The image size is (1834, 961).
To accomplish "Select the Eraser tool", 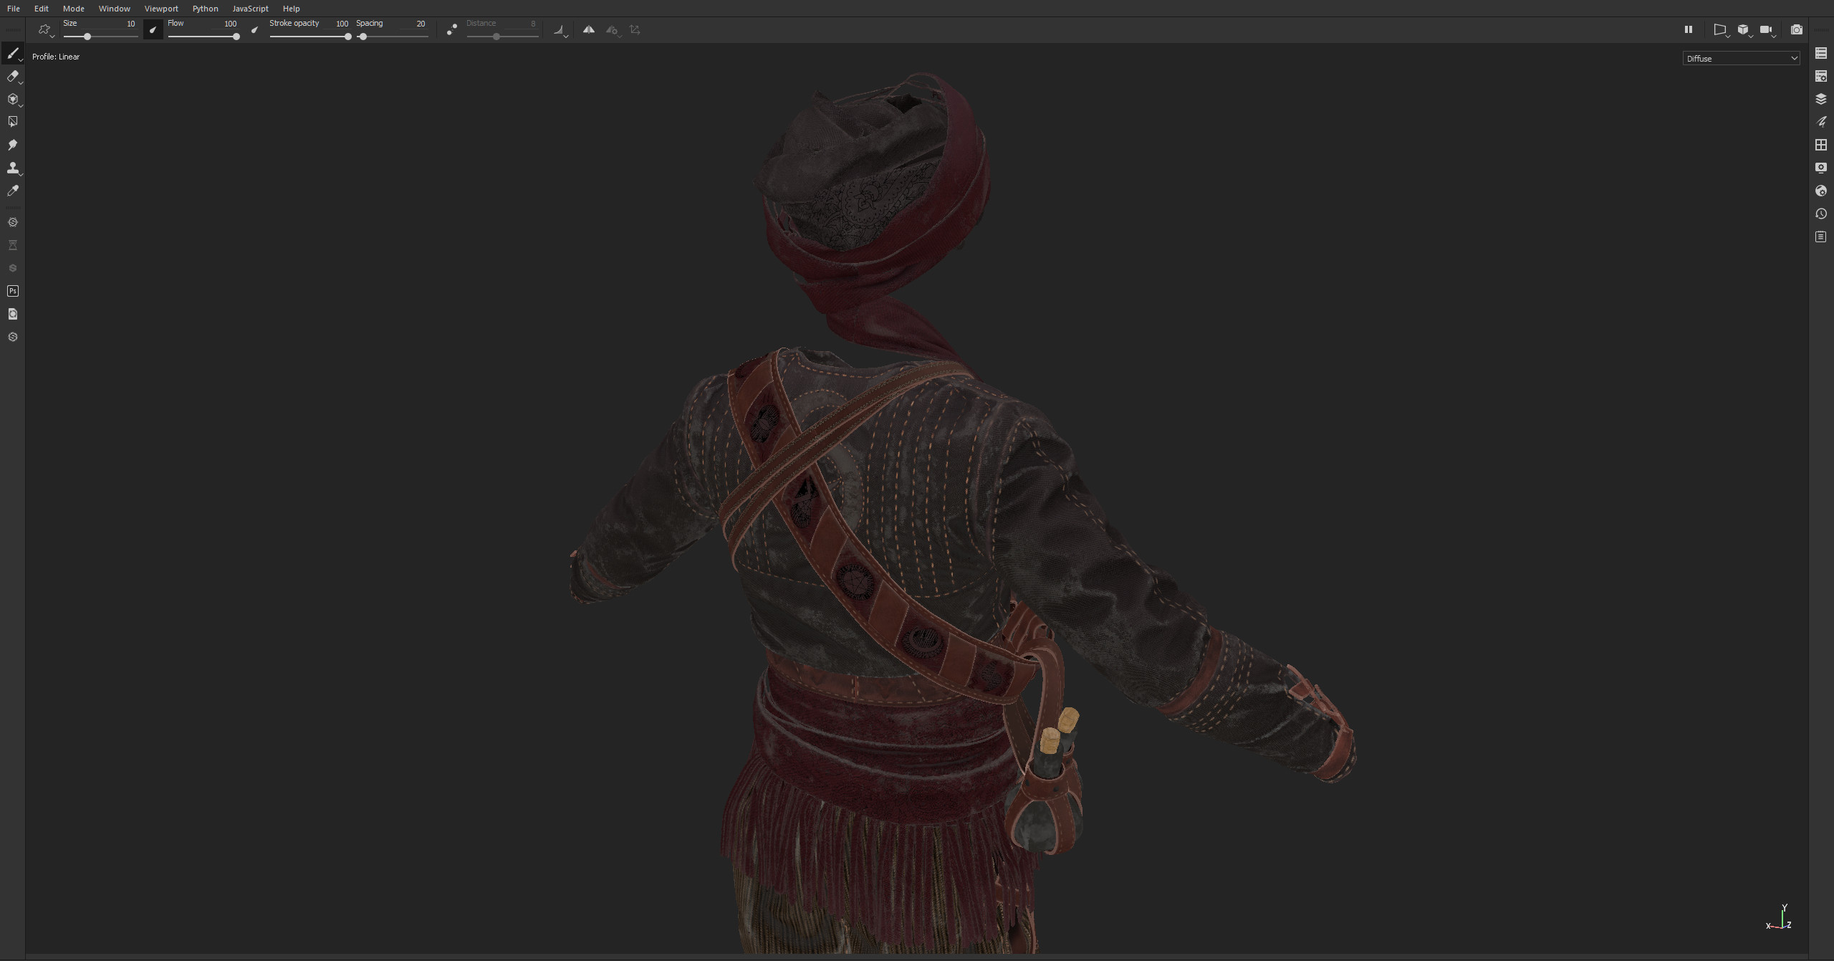I will click(x=12, y=77).
